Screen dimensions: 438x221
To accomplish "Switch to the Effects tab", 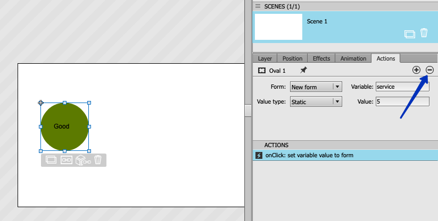I will pyautogui.click(x=321, y=58).
